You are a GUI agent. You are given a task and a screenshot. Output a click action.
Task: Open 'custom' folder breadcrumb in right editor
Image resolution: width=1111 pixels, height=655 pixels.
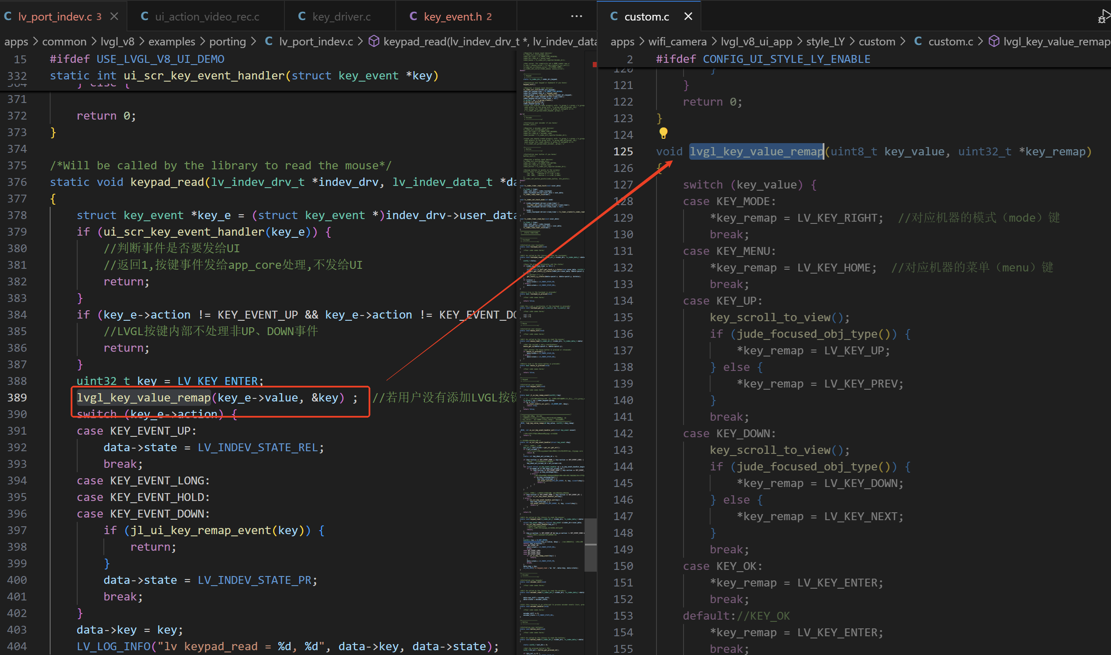877,41
